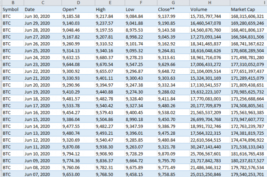Select close price cell 9,045.39
Viewport: 267px width, 177px height.
pos(173,37)
